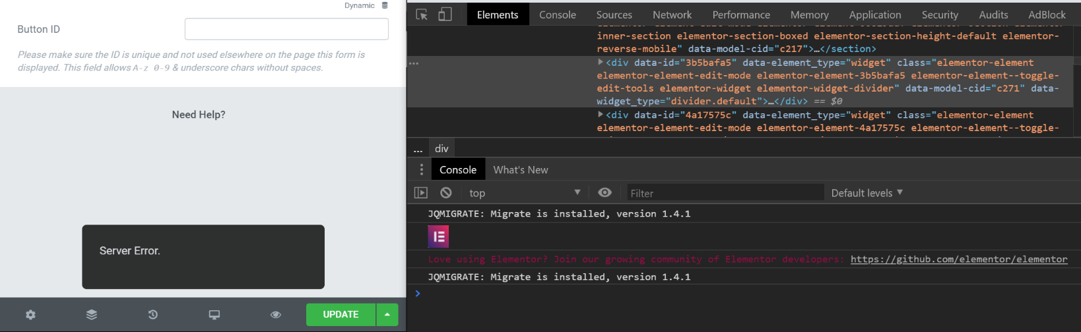Open Dynamic tags database icon

pyautogui.click(x=385, y=5)
